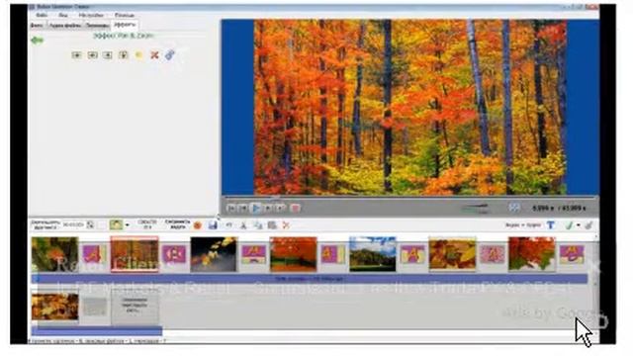Select the fallen leaves thumbnail in second row

55,307
